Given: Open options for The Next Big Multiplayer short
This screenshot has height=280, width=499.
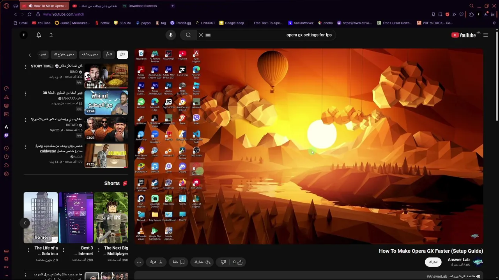Looking at the screenshot, I should coord(98,249).
